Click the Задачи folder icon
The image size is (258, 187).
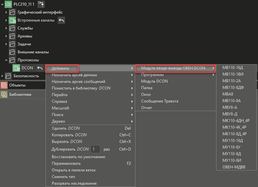12,44
